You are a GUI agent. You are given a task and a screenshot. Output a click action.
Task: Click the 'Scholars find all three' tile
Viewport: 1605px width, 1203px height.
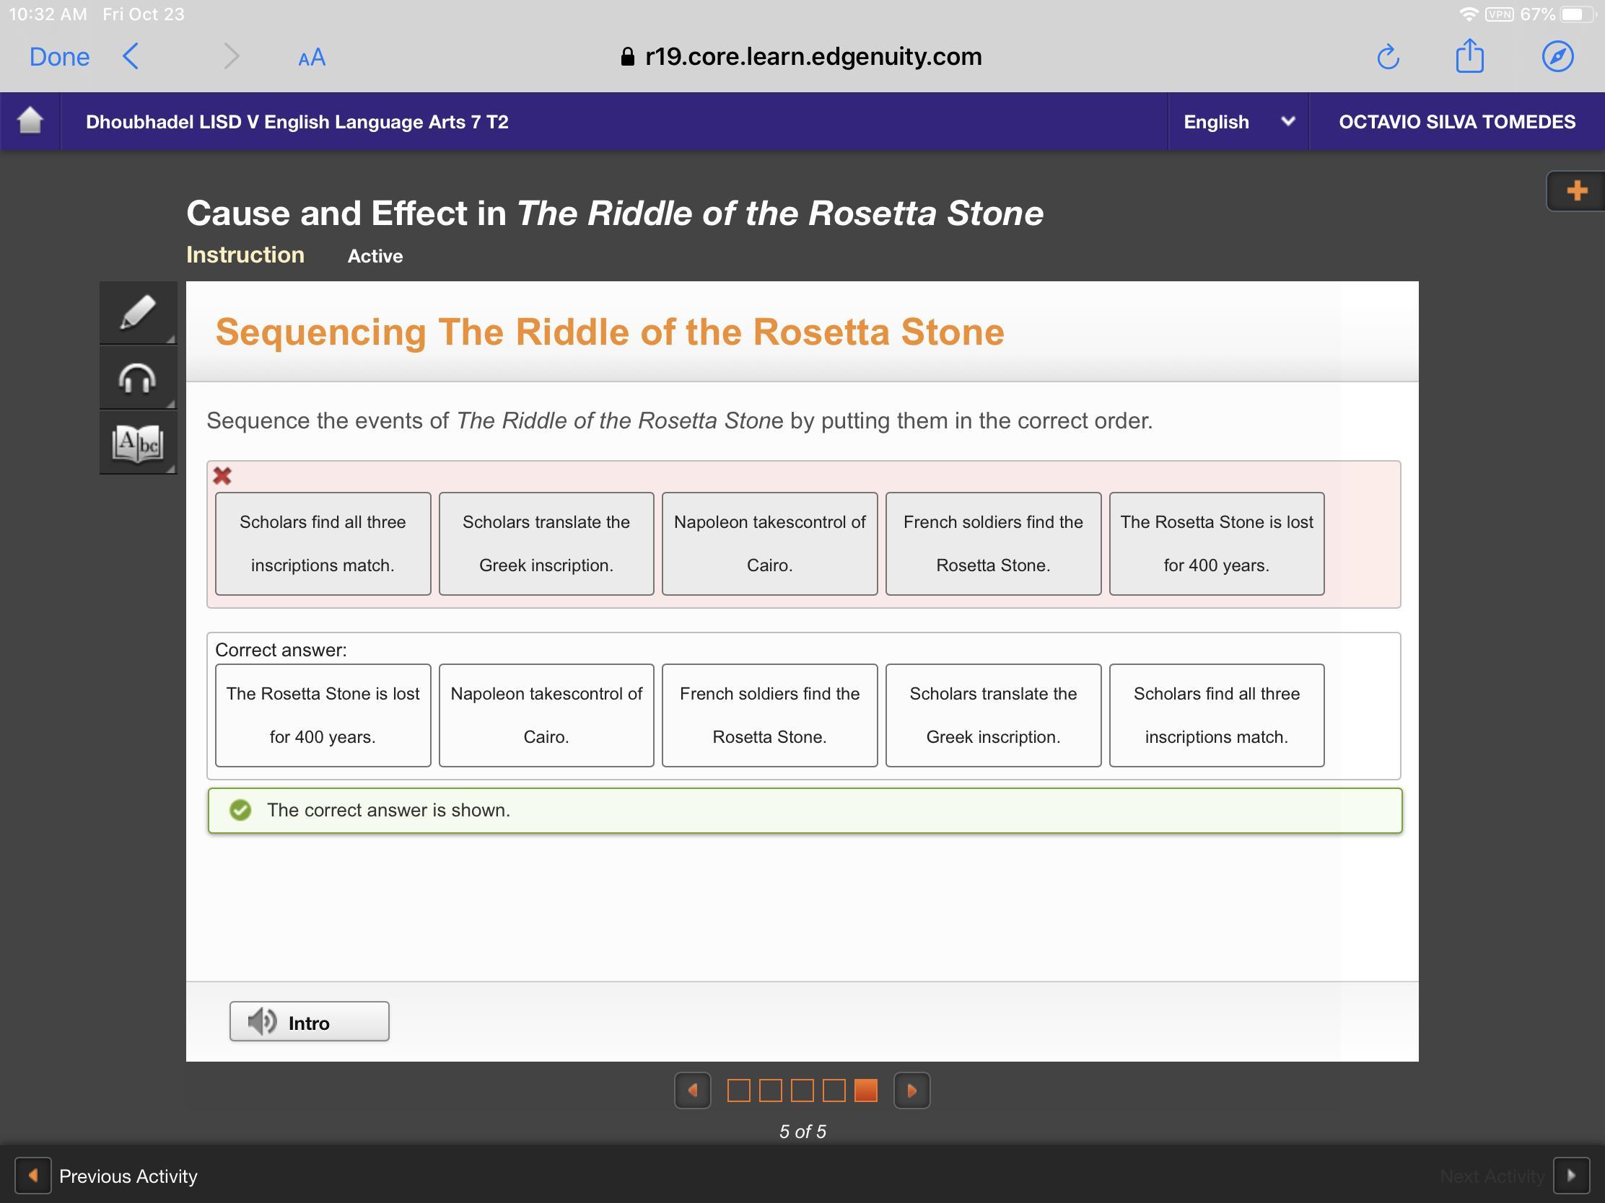tap(322, 543)
